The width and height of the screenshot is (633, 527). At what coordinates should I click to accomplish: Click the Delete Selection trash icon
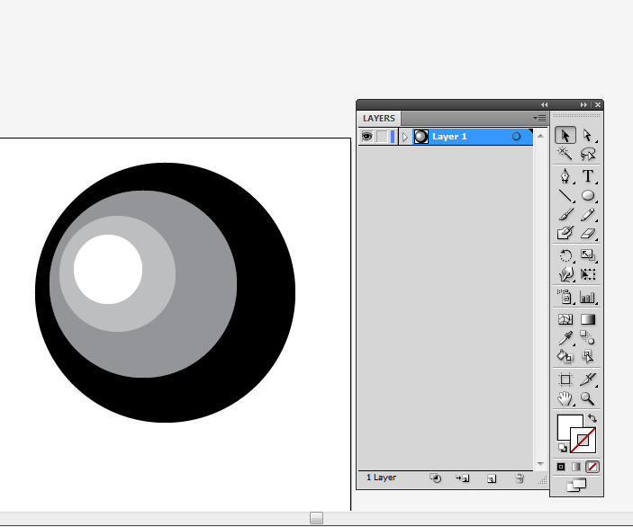point(520,479)
